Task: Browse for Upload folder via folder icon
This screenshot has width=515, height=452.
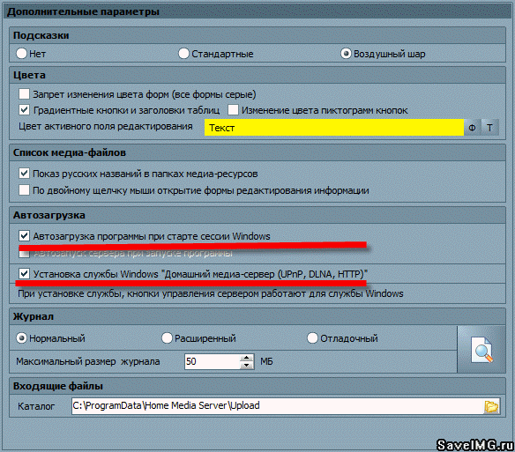Action: click(491, 406)
